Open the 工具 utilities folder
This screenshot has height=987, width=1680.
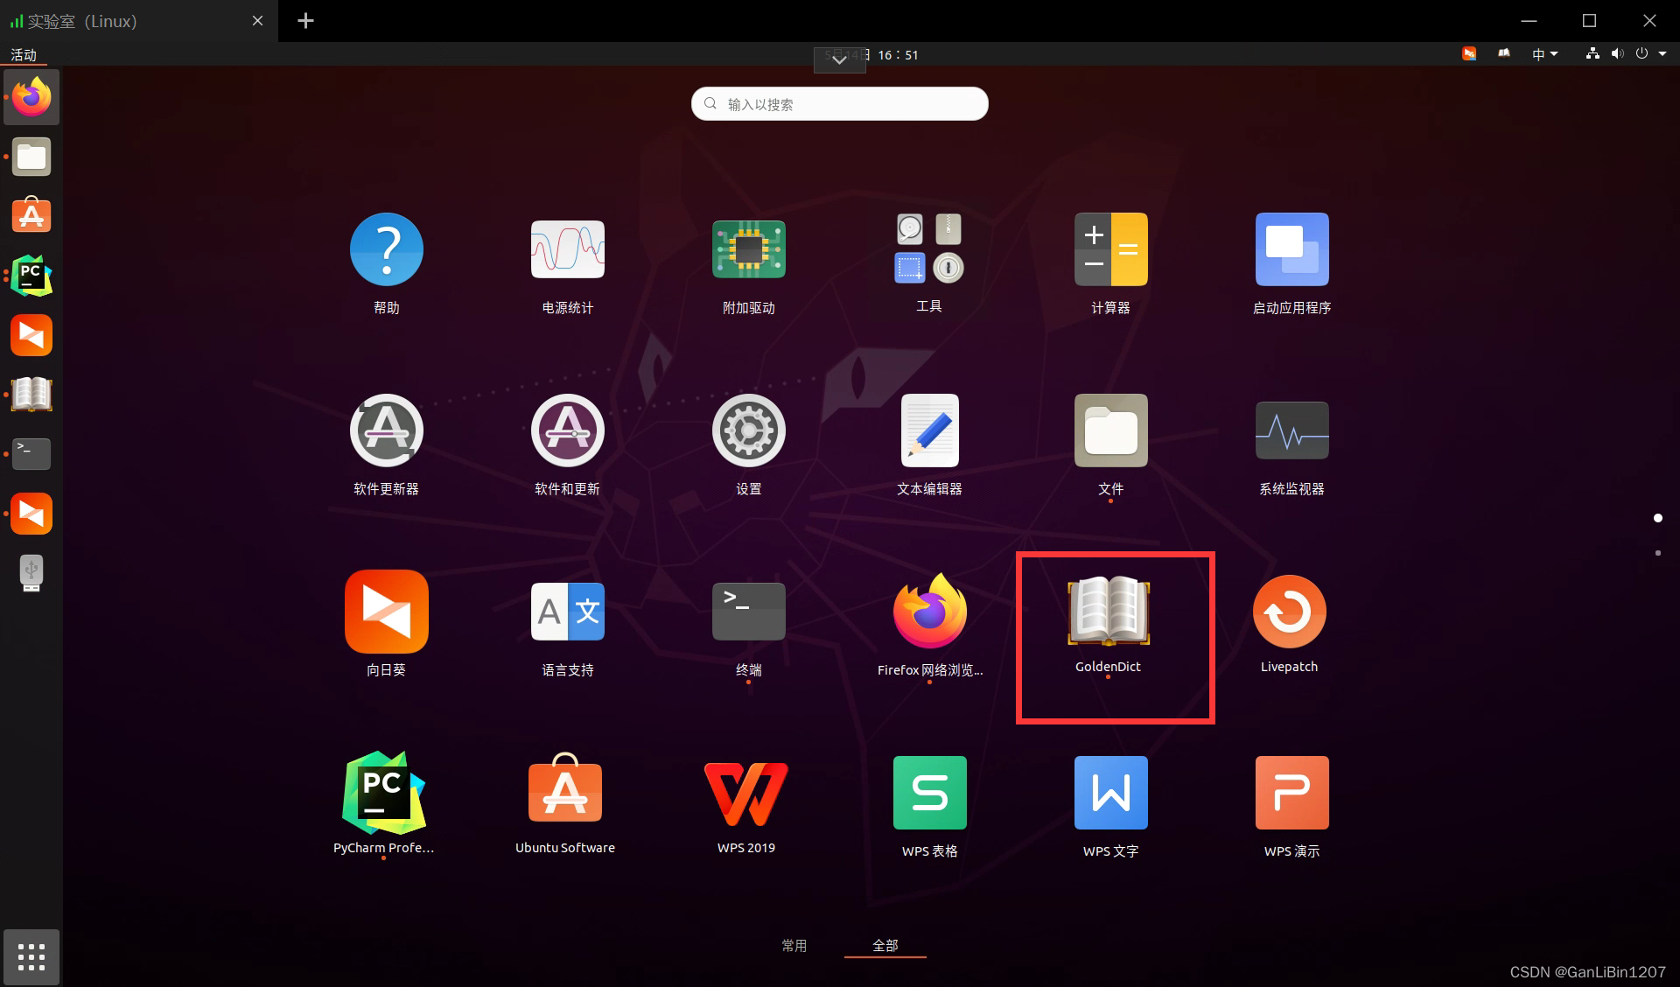click(929, 249)
